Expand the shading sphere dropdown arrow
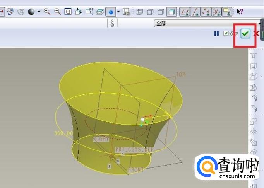This screenshot has height=188, width=264. click(39, 12)
